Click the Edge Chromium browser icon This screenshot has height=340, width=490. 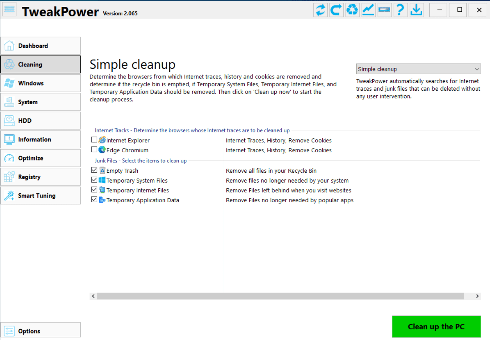click(x=102, y=150)
